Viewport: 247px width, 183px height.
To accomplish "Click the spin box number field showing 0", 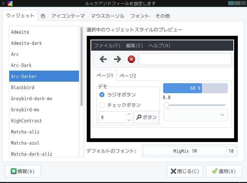I will pyautogui.click(x=112, y=117).
